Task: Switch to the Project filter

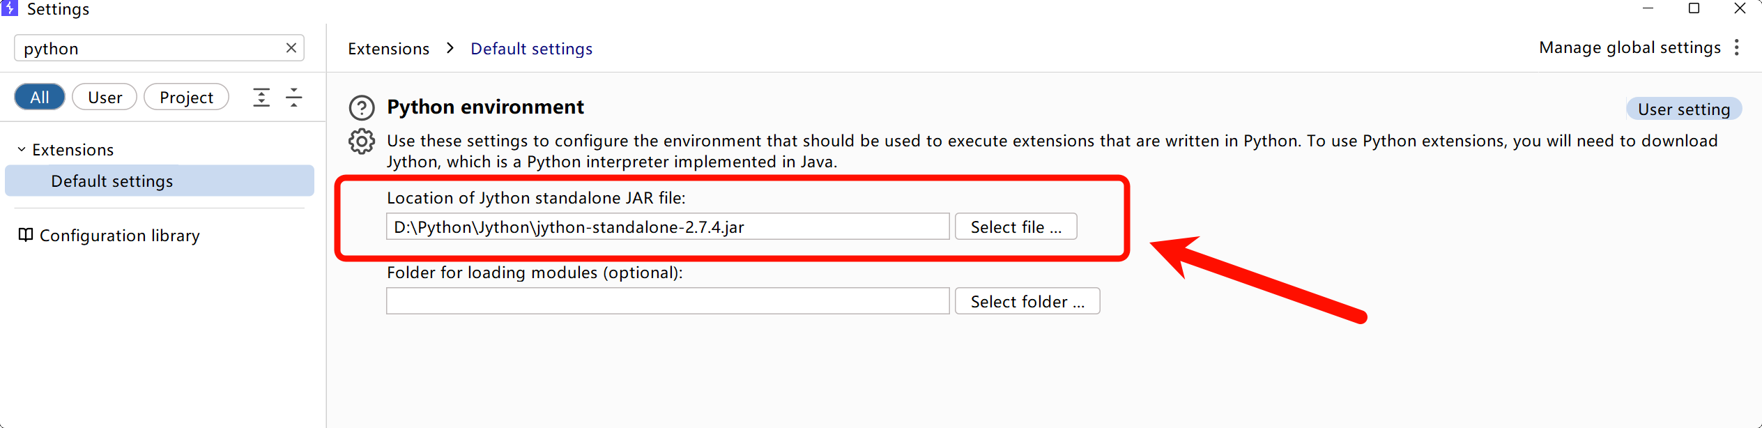Action: (186, 97)
